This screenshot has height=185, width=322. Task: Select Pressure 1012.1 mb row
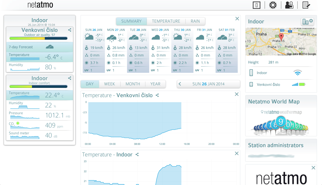click(x=40, y=115)
